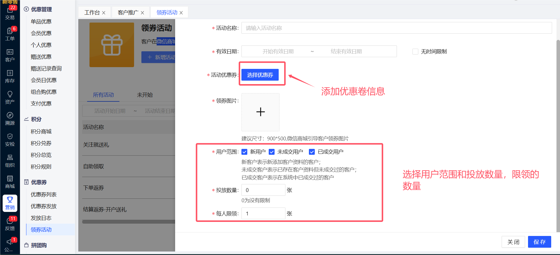Open the 交易 sidebar icon
Image resolution: width=560 pixels, height=255 pixels.
click(10, 13)
